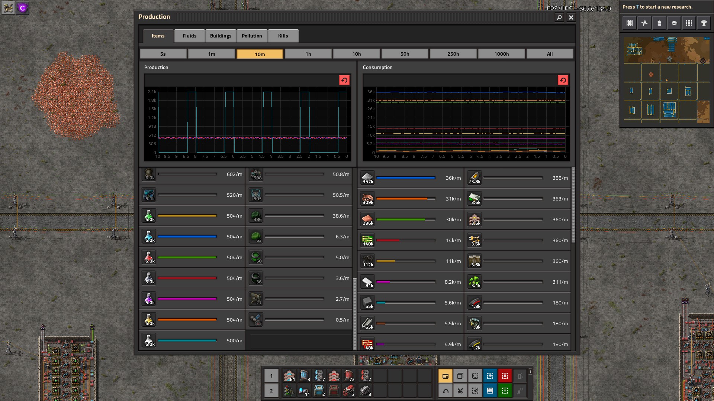Switch to quickbar row 2
Screen dimensions: 714x401
(x=271, y=391)
